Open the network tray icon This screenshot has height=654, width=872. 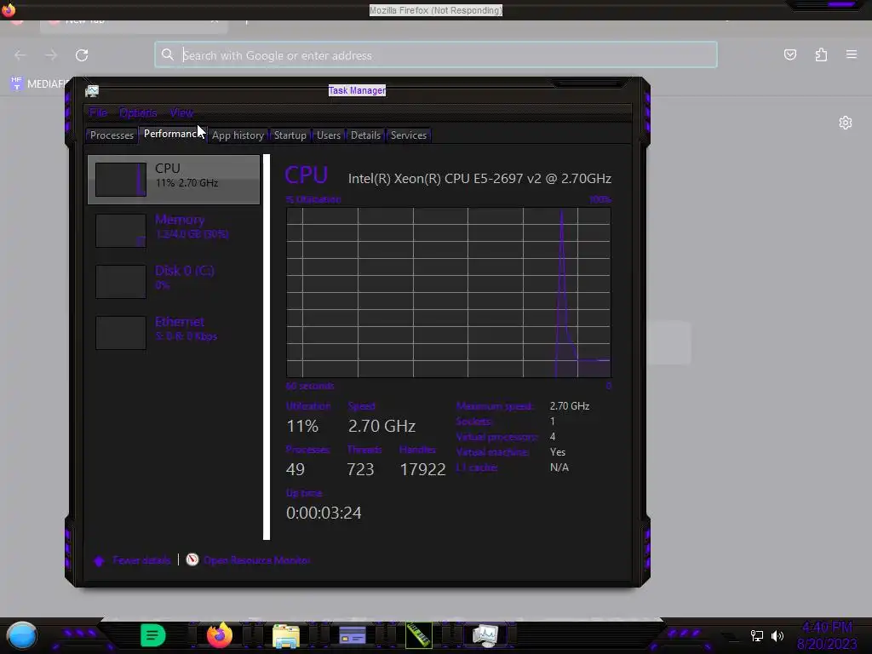pyautogui.click(x=756, y=635)
